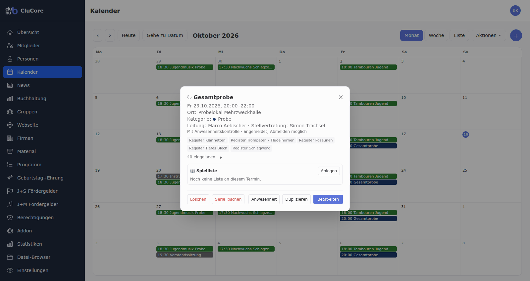Expand the 40 eingeladen list
This screenshot has width=530, height=281.
tap(205, 157)
